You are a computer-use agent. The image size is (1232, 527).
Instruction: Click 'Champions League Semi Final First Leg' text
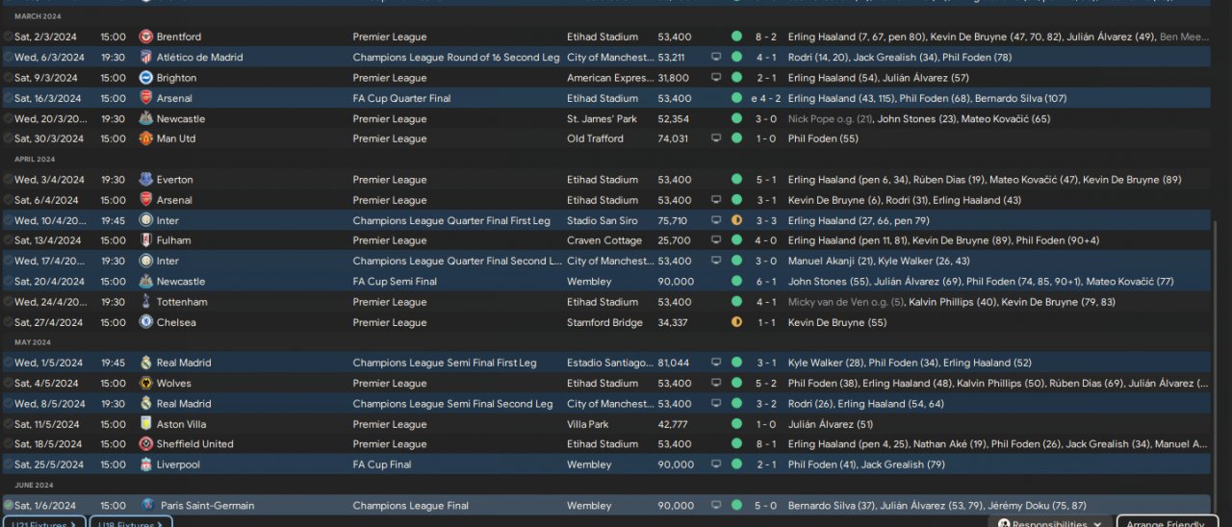[x=445, y=363]
